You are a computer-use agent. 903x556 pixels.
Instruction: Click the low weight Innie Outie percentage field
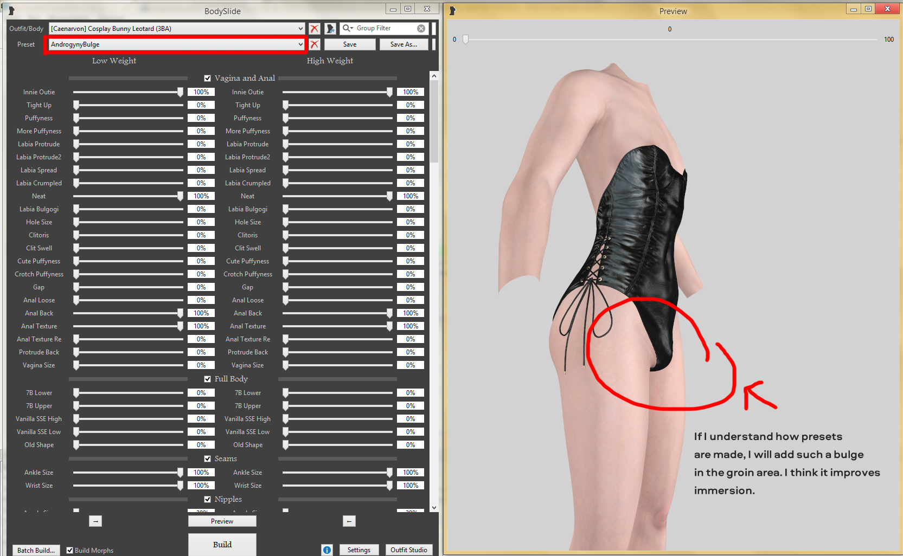[x=201, y=92]
